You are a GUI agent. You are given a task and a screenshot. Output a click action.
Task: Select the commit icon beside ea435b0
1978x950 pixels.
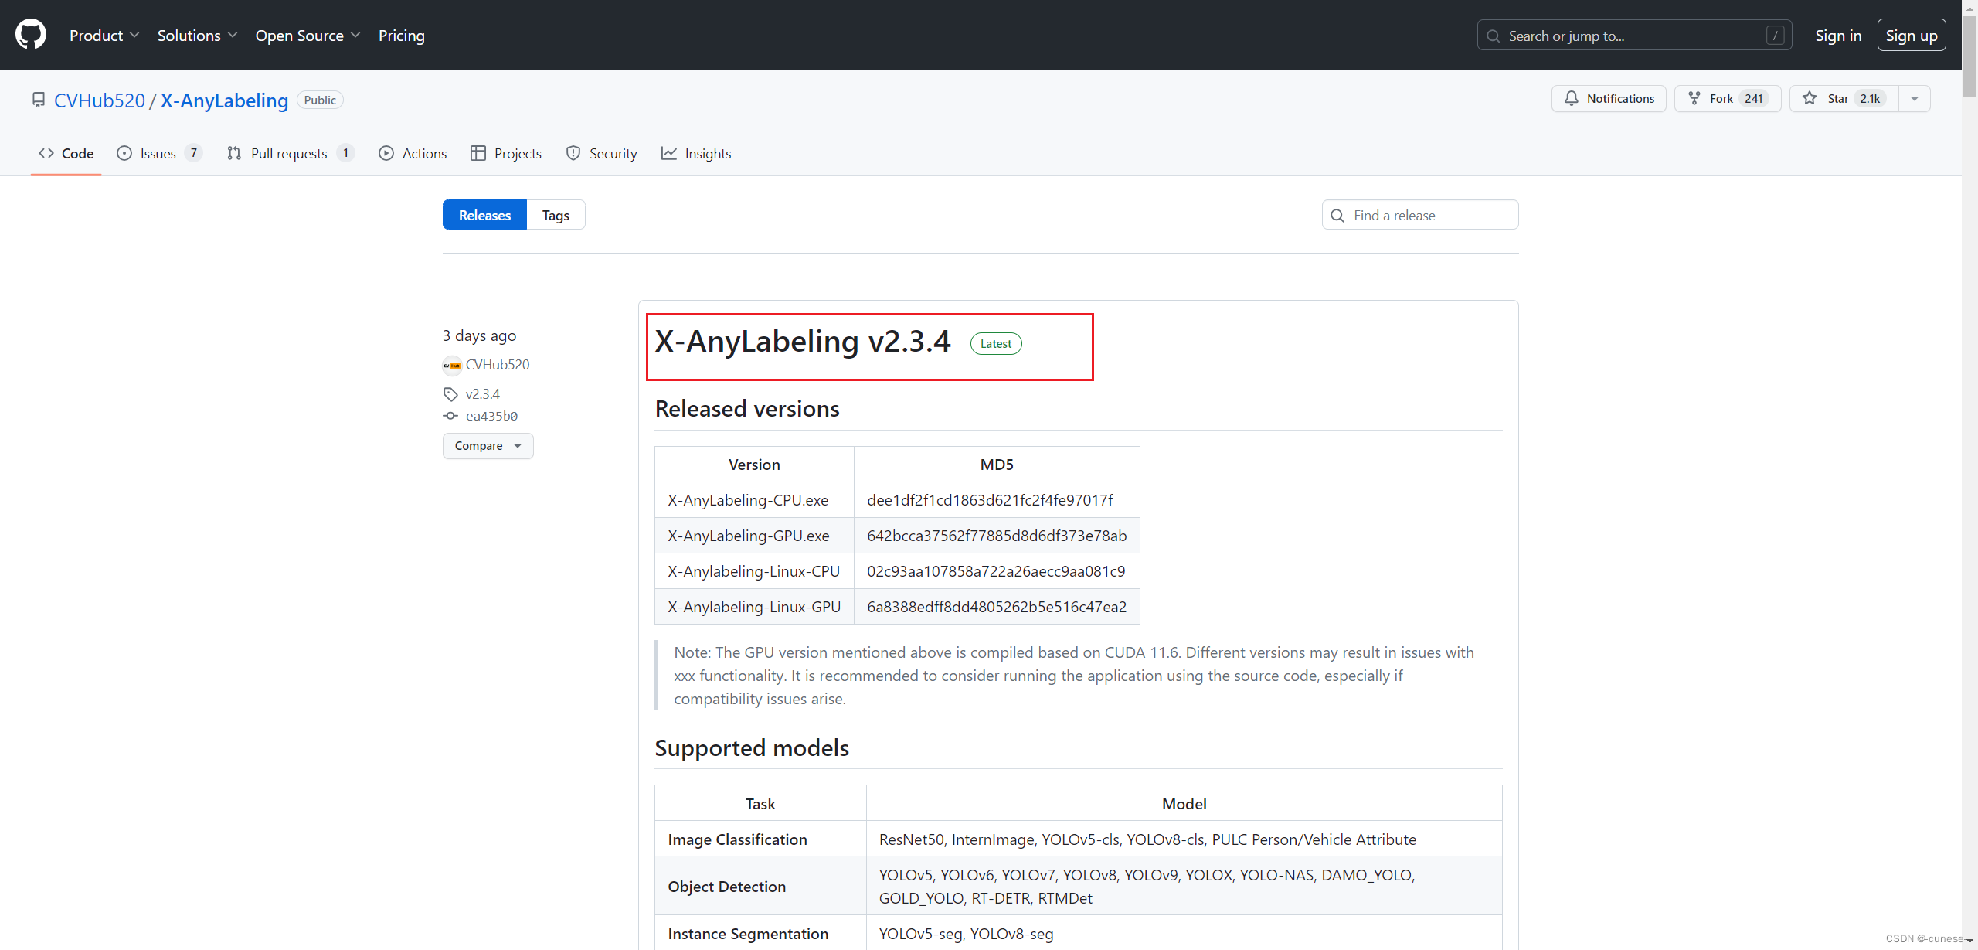tap(451, 416)
